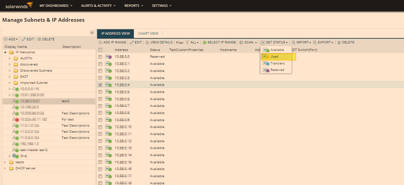Click the green status icon on the checked row
Screen dimensions: 404x185
click(x=108, y=85)
